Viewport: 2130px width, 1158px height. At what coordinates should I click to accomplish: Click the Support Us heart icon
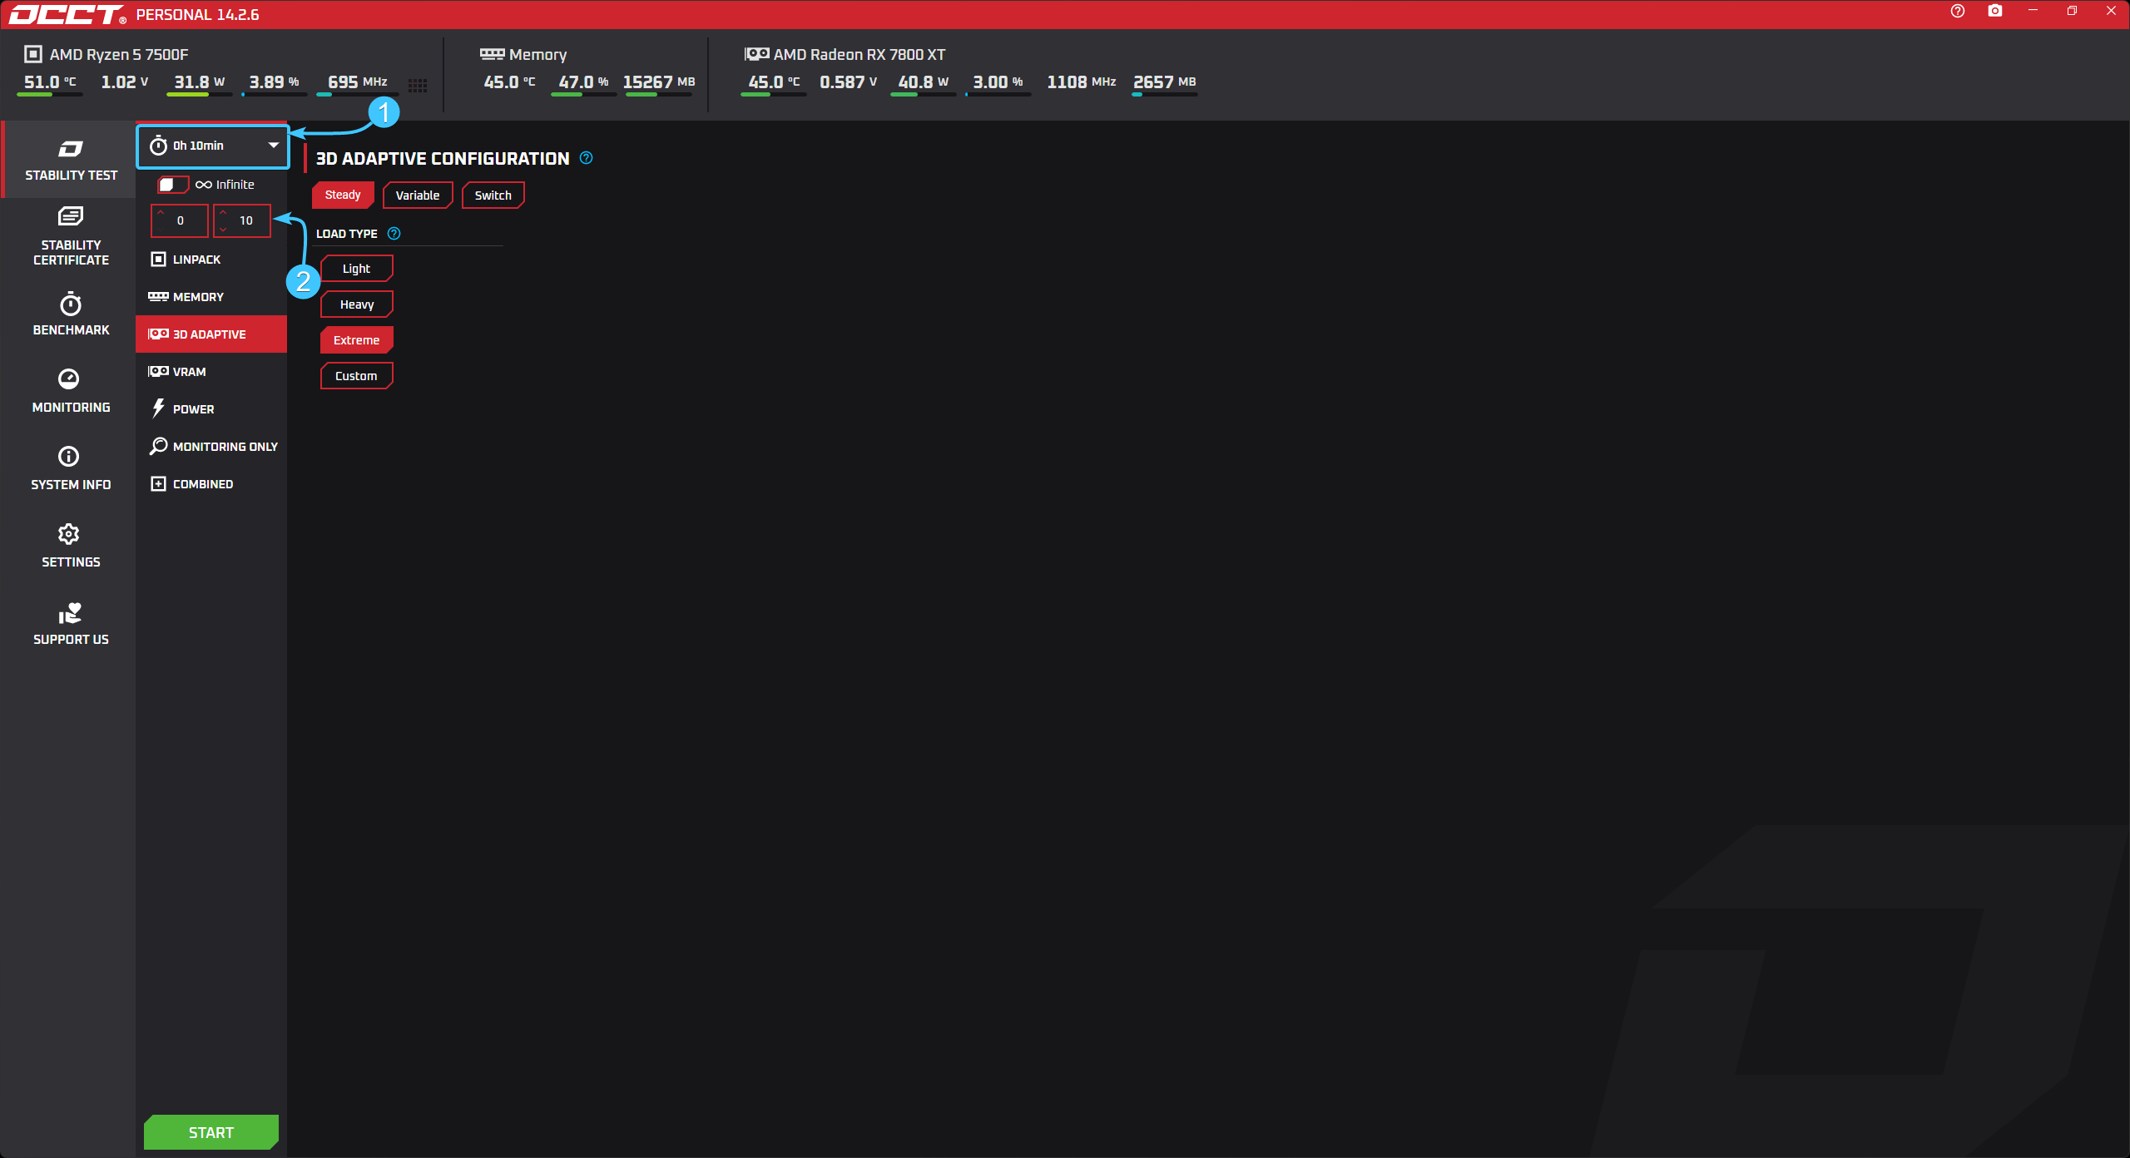click(70, 613)
